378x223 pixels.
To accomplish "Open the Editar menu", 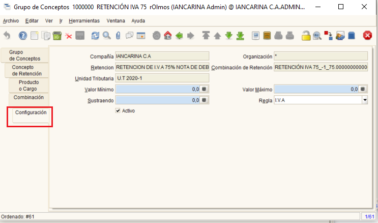I will (x=32, y=21).
